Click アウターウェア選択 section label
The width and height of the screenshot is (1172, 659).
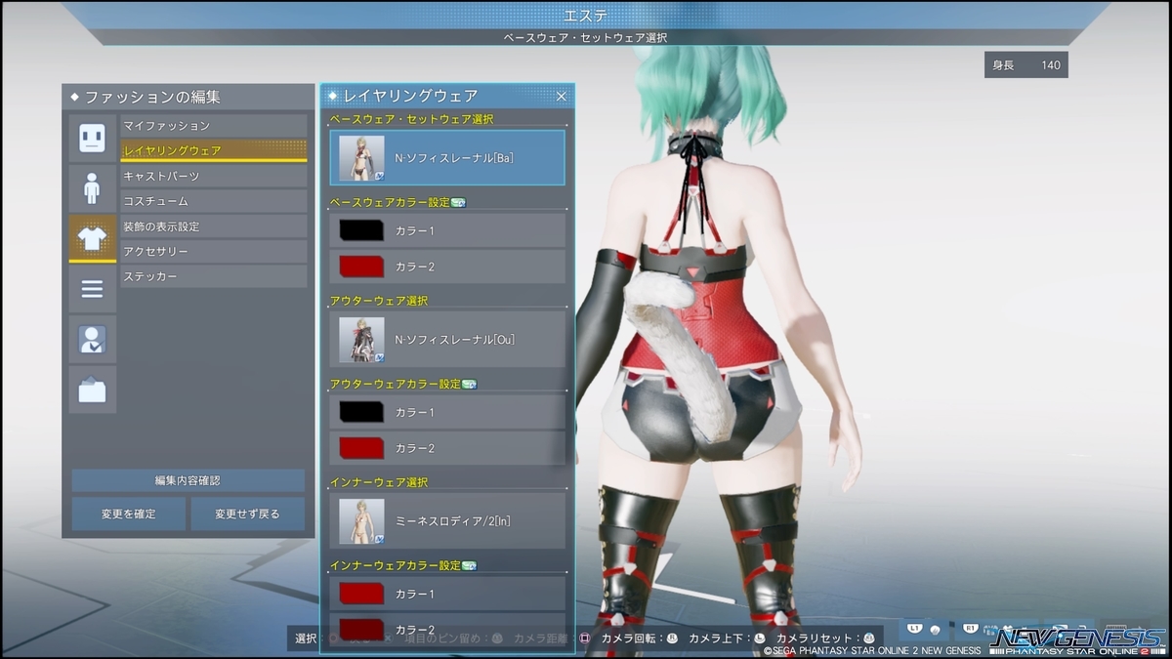(379, 301)
